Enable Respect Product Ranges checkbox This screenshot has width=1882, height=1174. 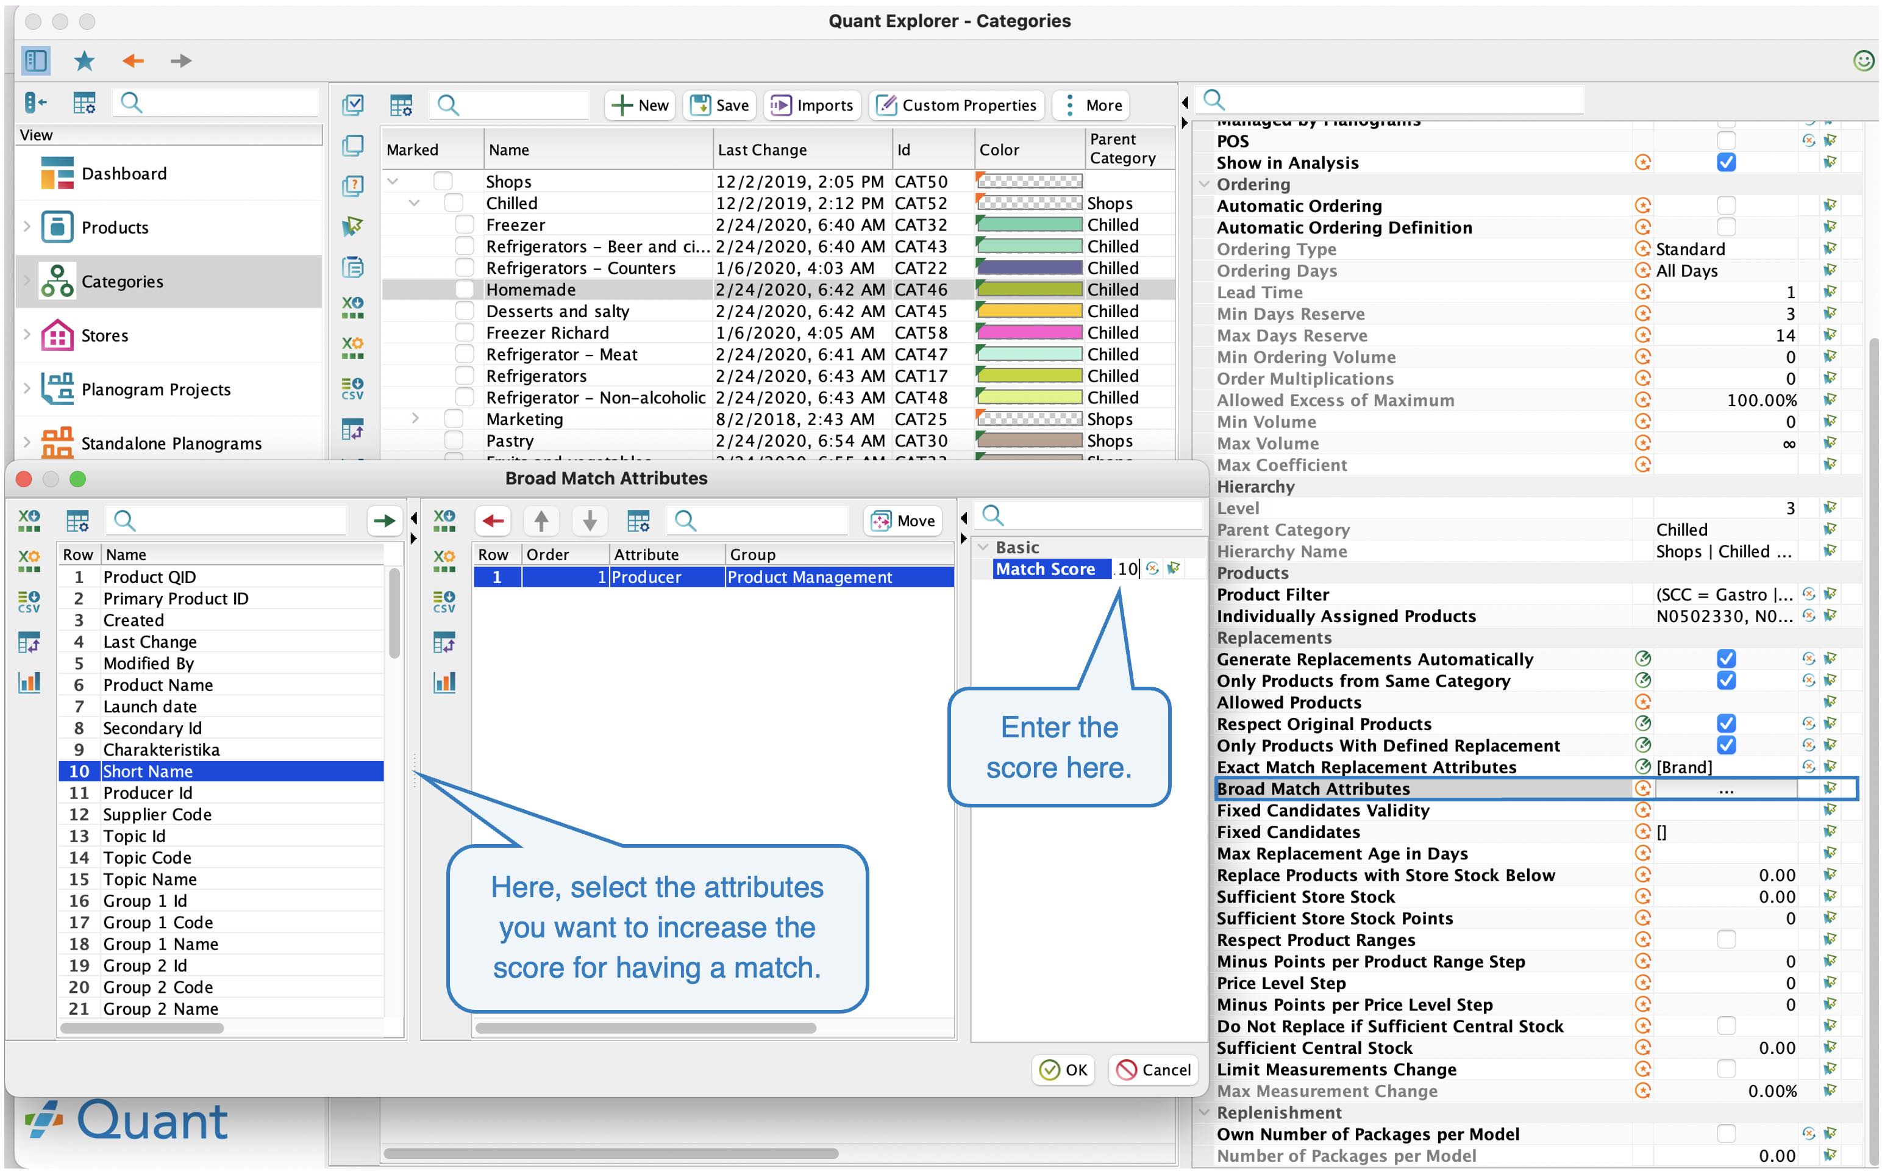(1726, 940)
